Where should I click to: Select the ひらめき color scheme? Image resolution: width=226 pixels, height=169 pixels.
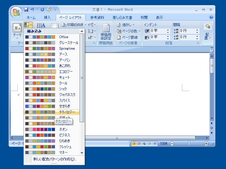coord(52,141)
